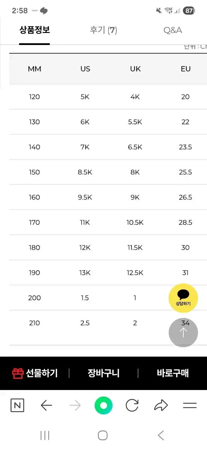
Task: Go back with the browser back arrow
Action: 46,405
